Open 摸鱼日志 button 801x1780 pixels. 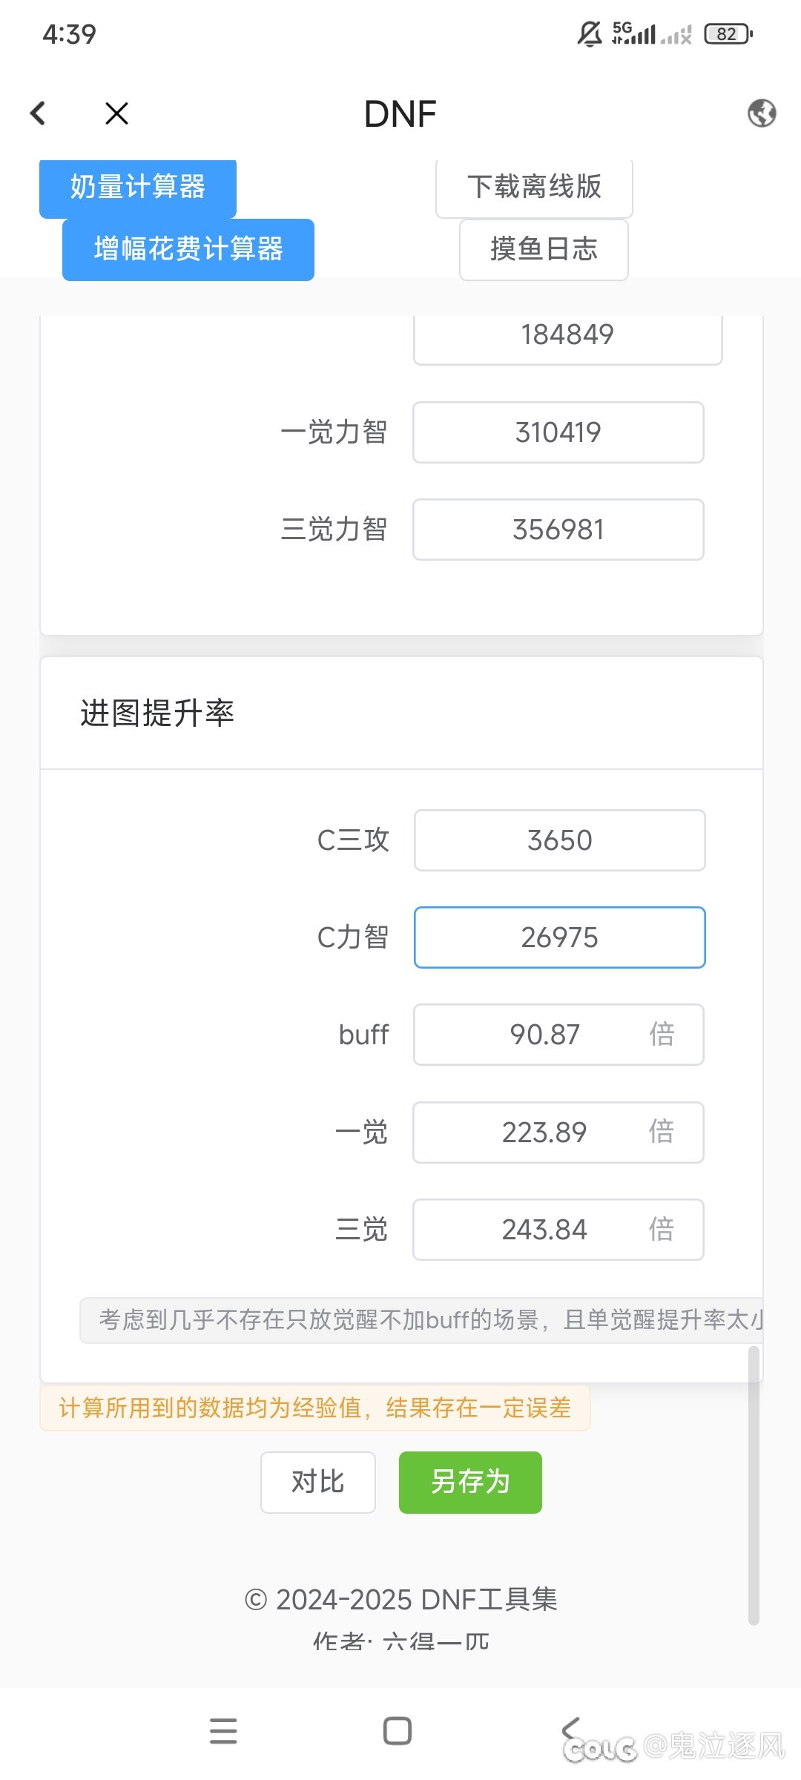[x=544, y=249]
